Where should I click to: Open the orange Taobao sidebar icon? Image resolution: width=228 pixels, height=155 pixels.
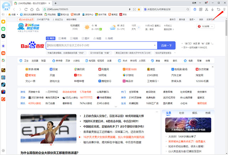(3, 53)
